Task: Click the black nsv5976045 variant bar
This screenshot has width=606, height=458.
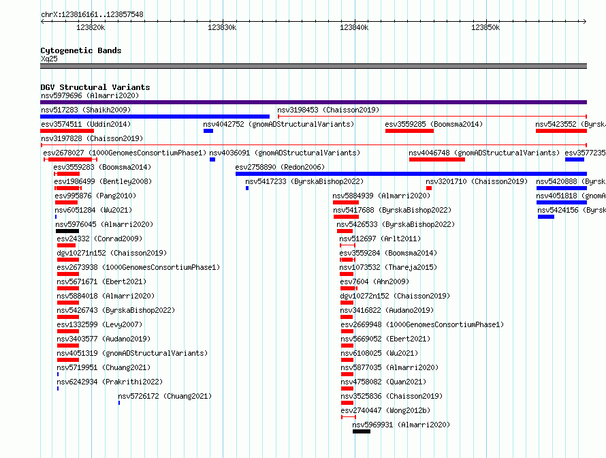Action: [x=67, y=231]
